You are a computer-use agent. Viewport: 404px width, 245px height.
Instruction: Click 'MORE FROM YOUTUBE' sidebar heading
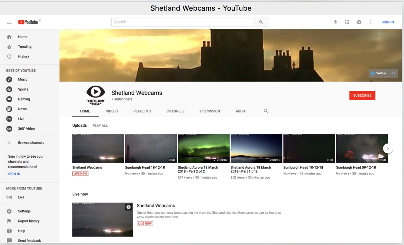click(x=24, y=188)
